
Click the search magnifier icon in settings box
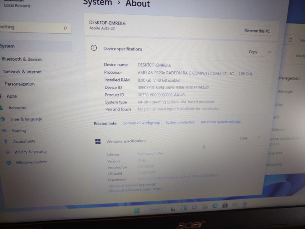[x=66, y=28]
